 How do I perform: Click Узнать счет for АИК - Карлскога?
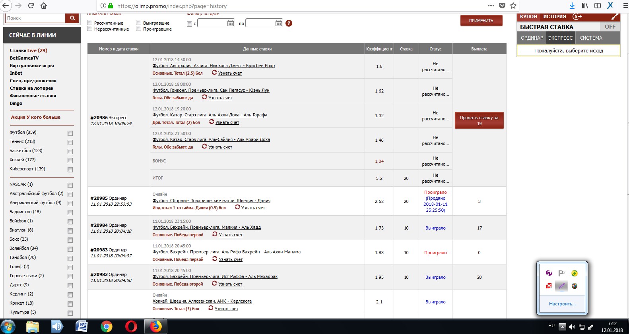(226, 309)
